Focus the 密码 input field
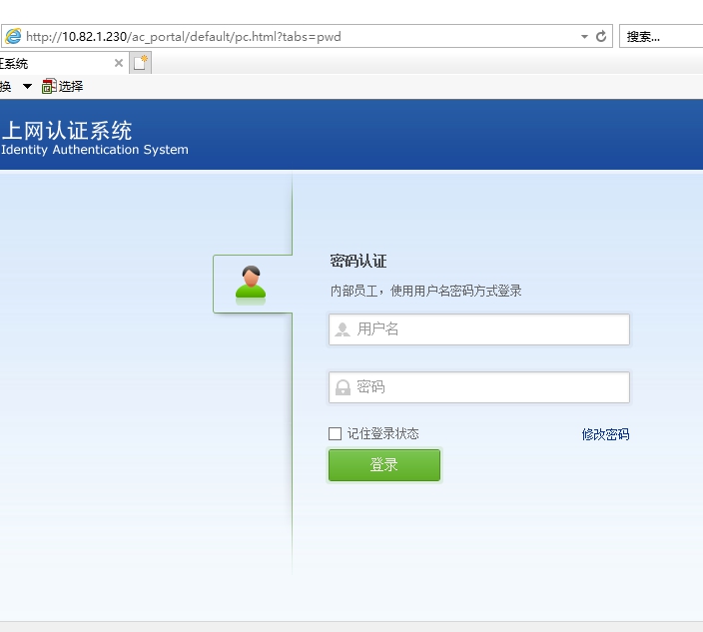This screenshot has height=632, width=703. click(x=489, y=387)
